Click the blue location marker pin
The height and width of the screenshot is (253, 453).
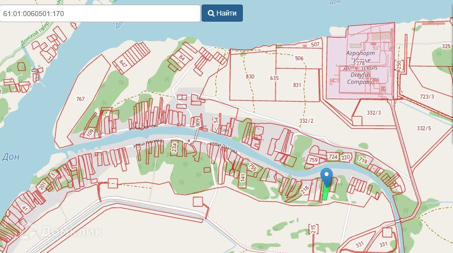[x=326, y=177]
